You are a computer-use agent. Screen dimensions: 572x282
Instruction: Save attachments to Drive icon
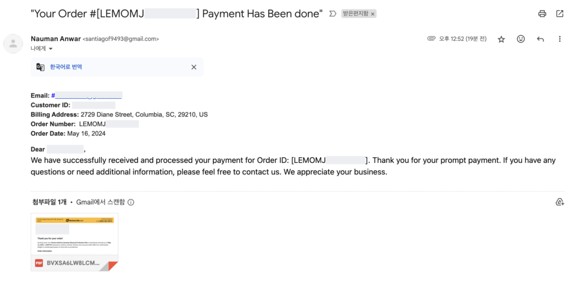[x=560, y=202]
